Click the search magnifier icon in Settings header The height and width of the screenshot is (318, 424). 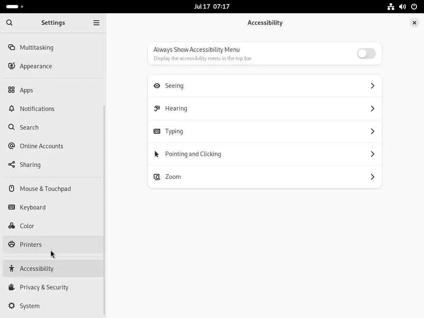[x=9, y=23]
